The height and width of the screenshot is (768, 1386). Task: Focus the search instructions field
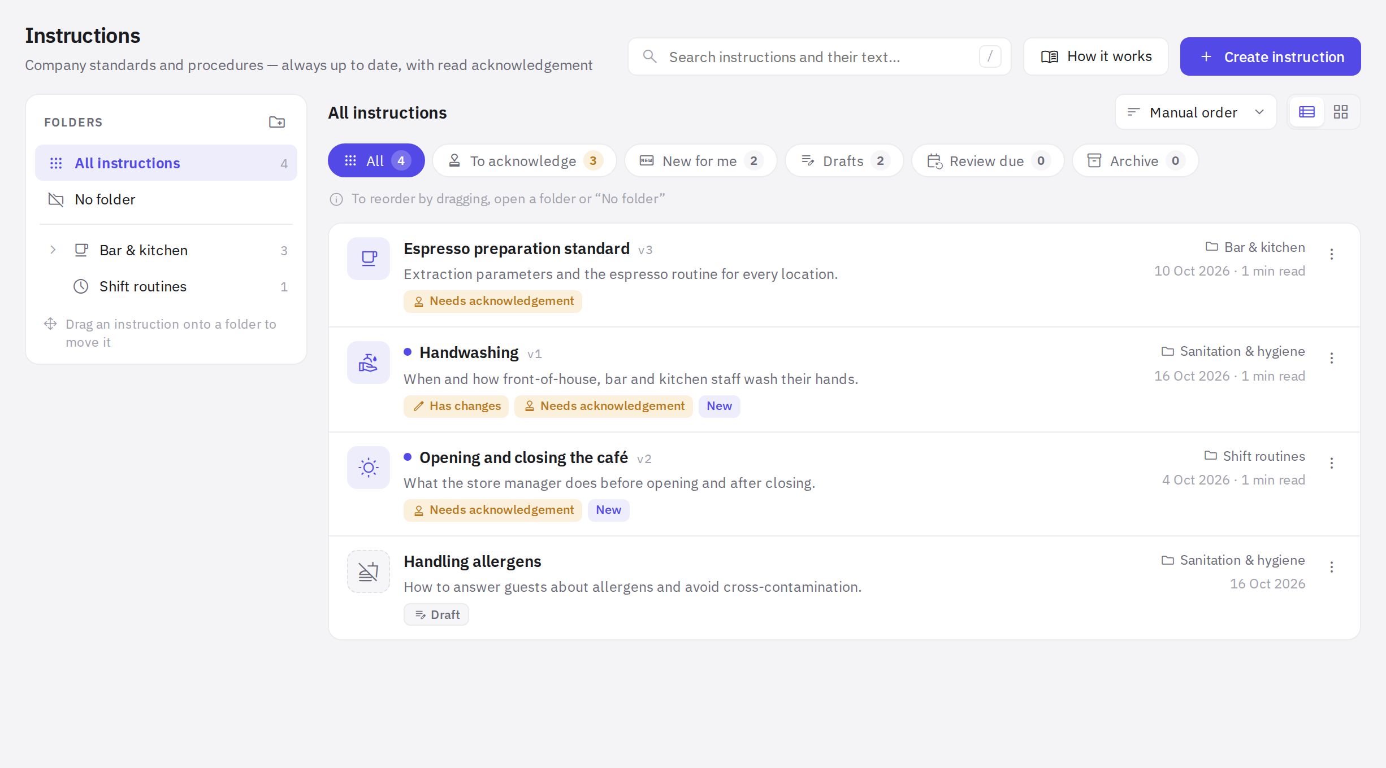819,56
